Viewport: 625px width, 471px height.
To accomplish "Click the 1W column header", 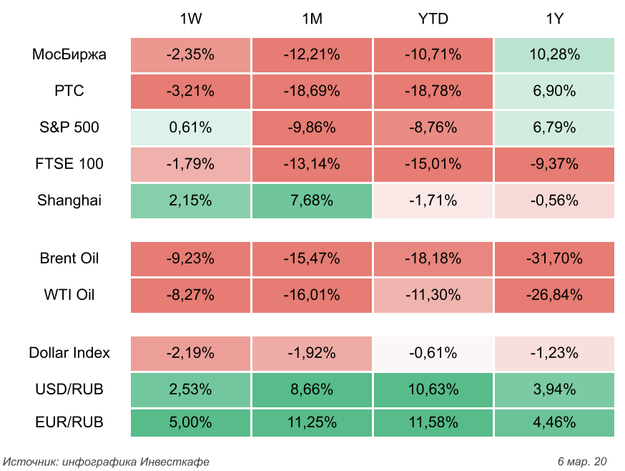I will point(190,19).
